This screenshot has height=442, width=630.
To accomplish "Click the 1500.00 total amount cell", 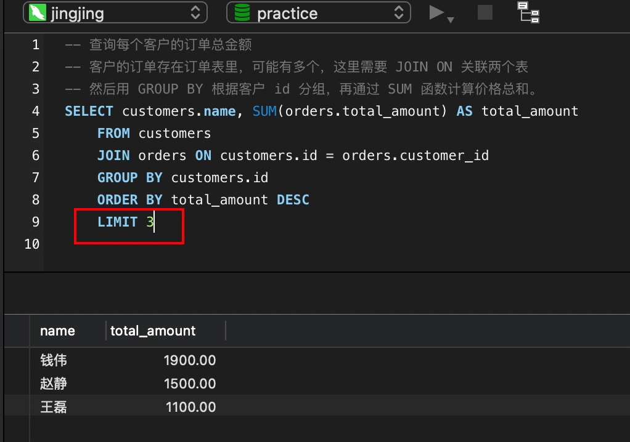I will click(x=190, y=384).
